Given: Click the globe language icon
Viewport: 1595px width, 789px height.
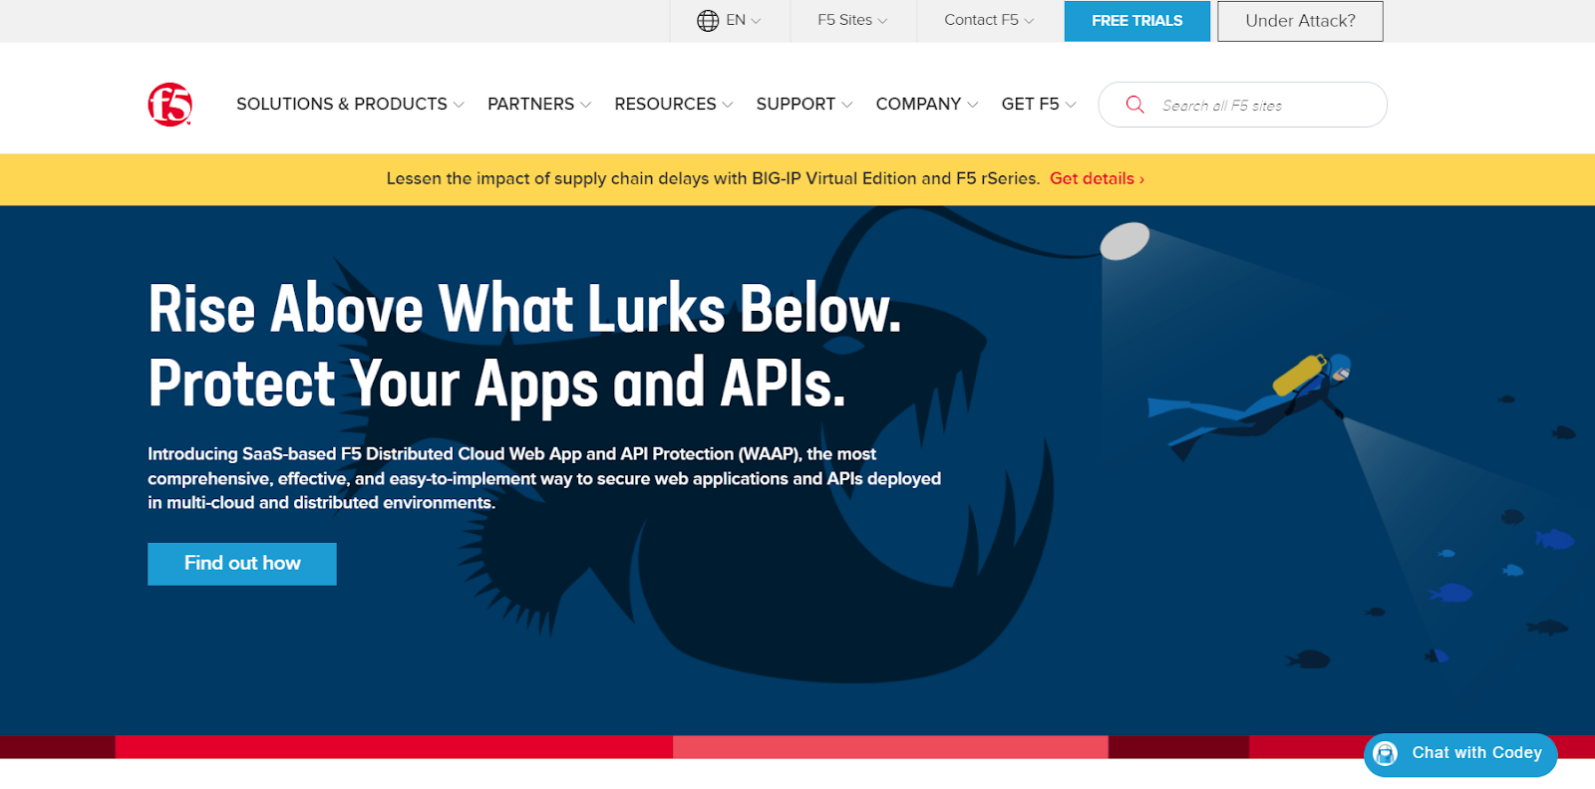Looking at the screenshot, I should 708,21.
